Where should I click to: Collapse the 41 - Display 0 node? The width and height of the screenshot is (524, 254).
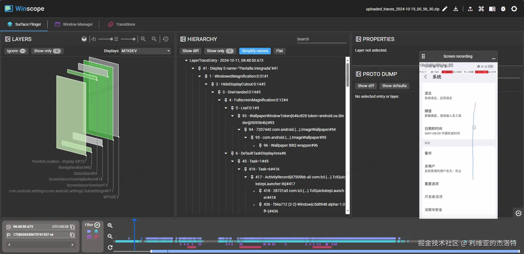point(193,68)
